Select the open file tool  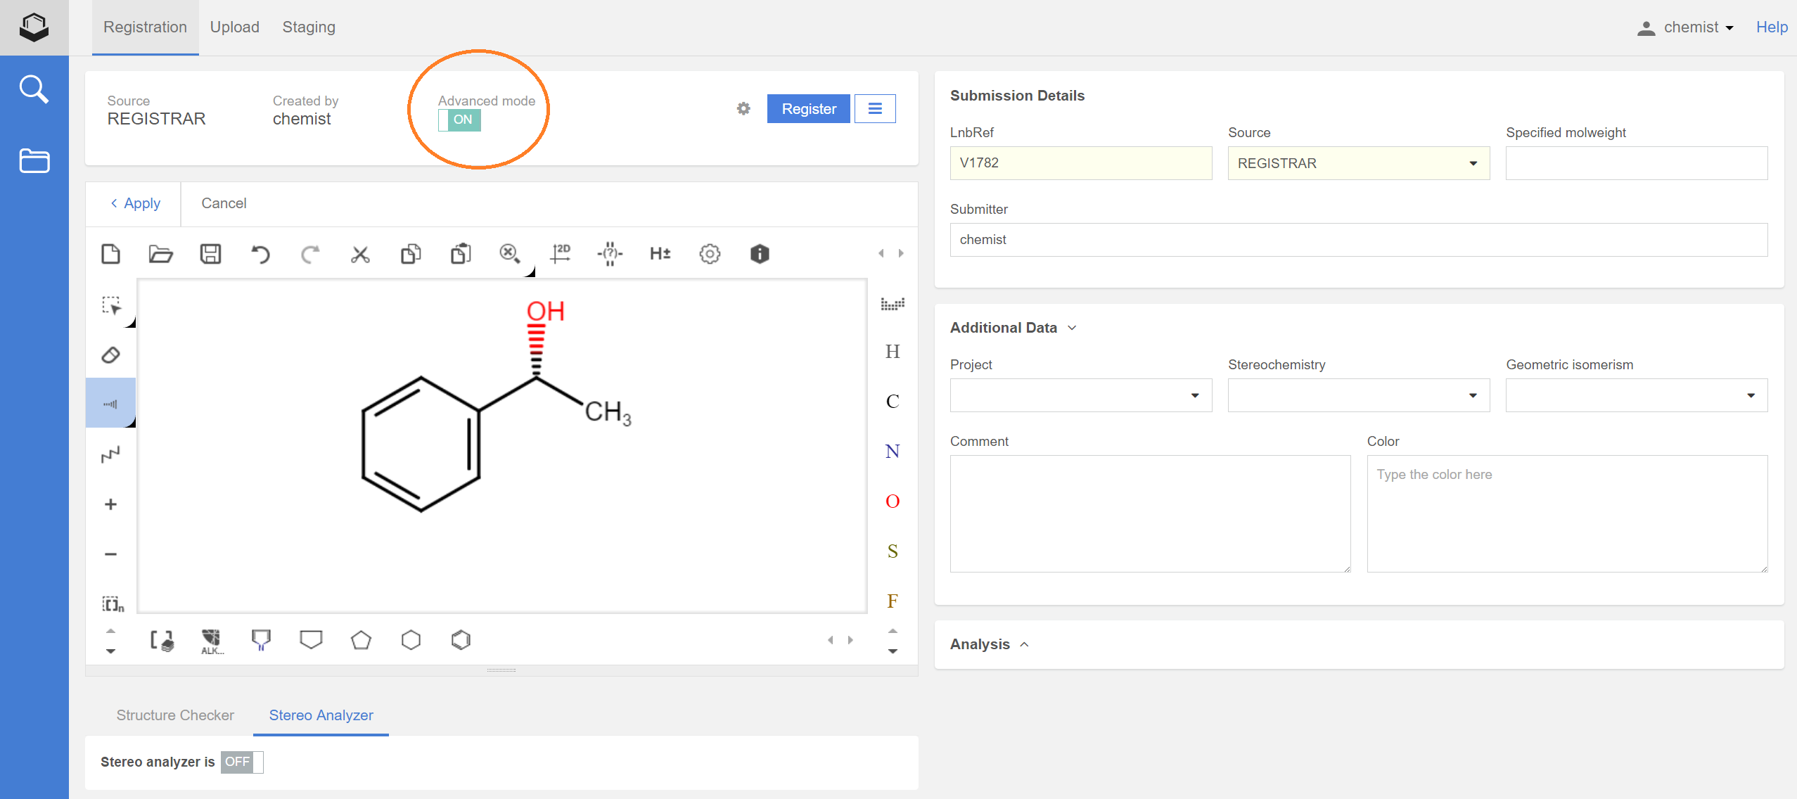coord(160,255)
